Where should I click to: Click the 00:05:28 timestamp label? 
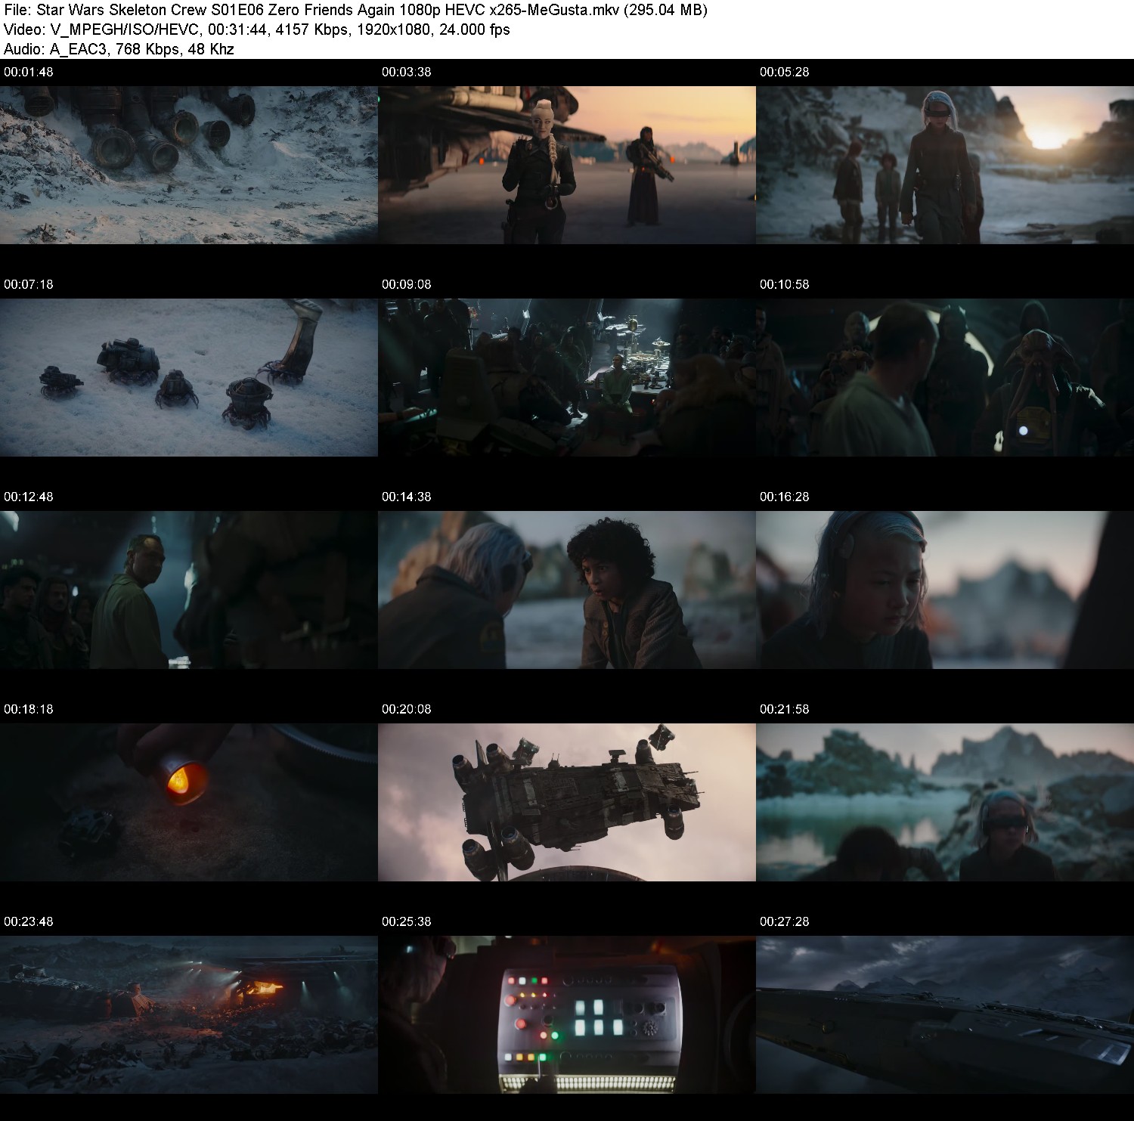[785, 72]
